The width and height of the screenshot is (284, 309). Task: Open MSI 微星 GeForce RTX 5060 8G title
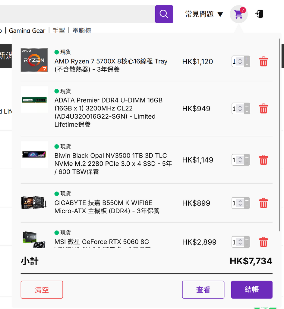pos(103,243)
